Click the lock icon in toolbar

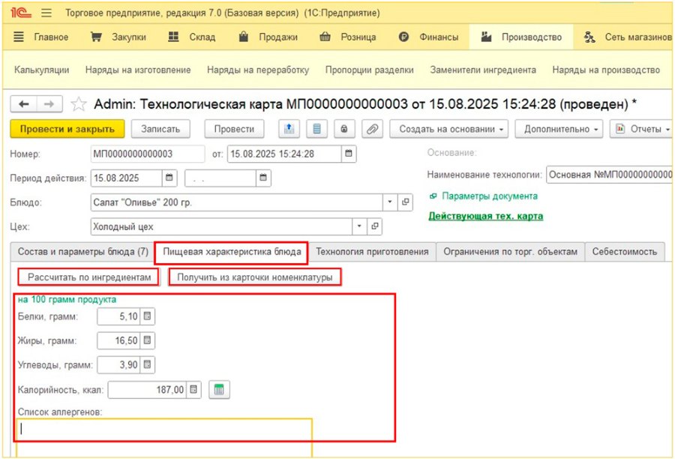pyautogui.click(x=344, y=129)
